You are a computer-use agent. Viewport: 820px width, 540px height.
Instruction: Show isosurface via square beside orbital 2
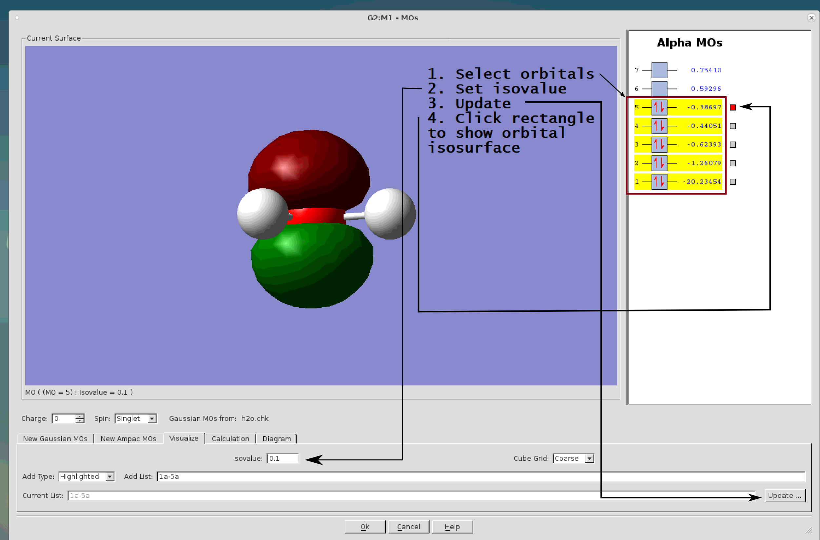tap(733, 163)
